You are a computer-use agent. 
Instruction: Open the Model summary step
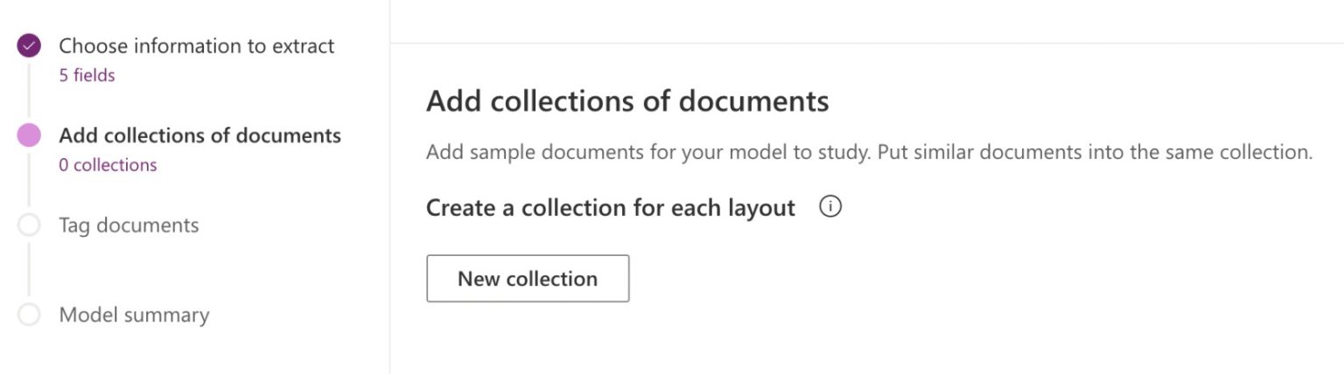click(134, 315)
